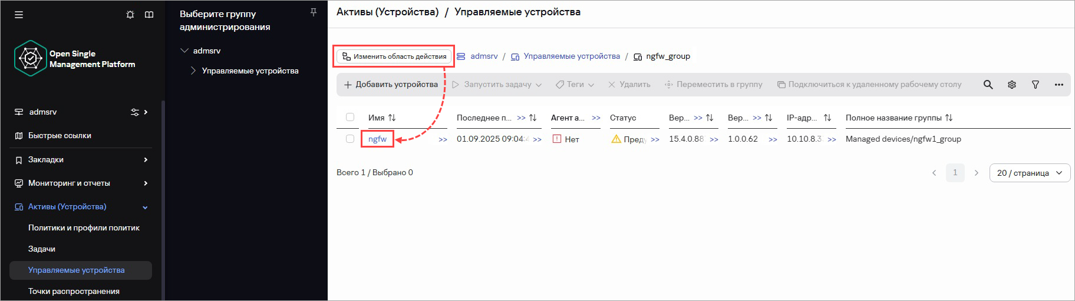Viewport: 1075px width, 301px height.
Task: Select Управляемые устройства sidebar item
Action: tap(81, 270)
